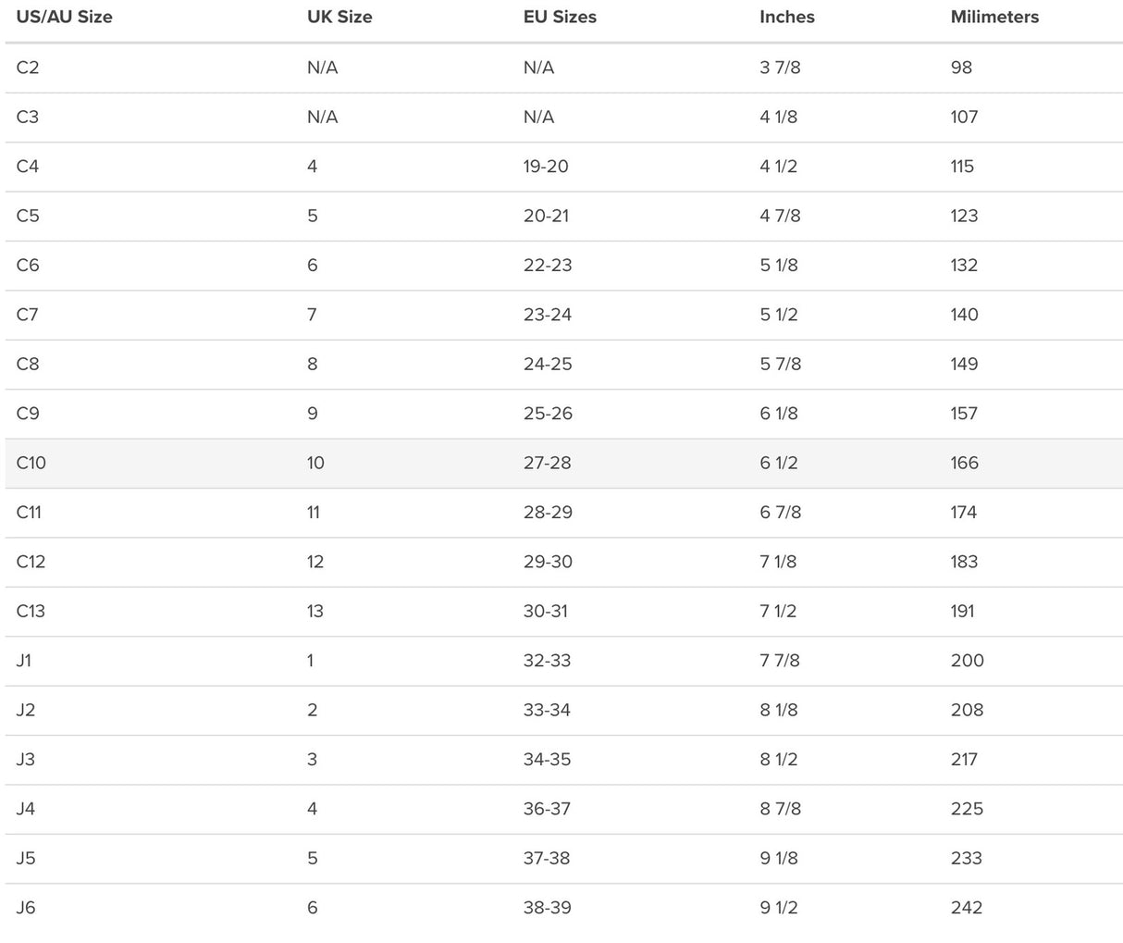Click the J6 size cell
This screenshot has height=943, width=1123.
click(26, 908)
